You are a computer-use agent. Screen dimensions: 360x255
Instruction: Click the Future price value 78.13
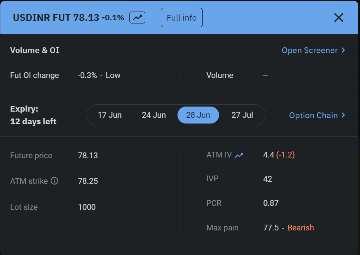(x=88, y=155)
